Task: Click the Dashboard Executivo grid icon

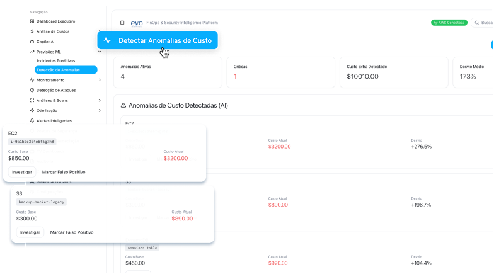Action: pos(32,21)
